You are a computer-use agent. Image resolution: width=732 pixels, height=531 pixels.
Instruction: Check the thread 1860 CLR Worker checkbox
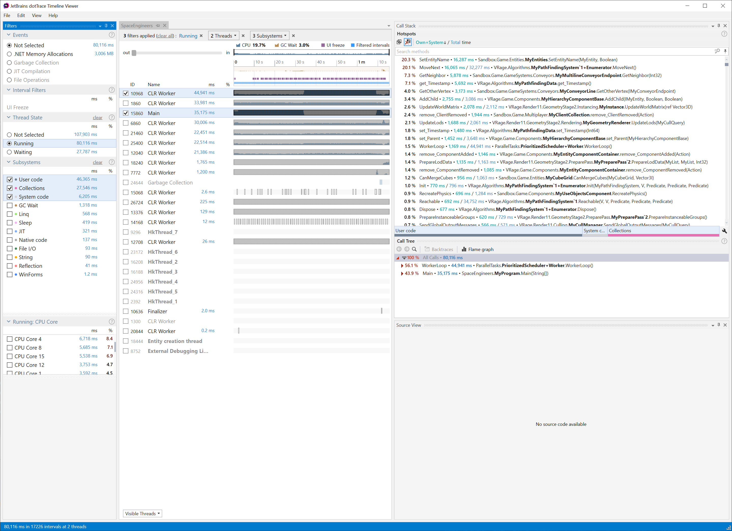[x=126, y=103]
